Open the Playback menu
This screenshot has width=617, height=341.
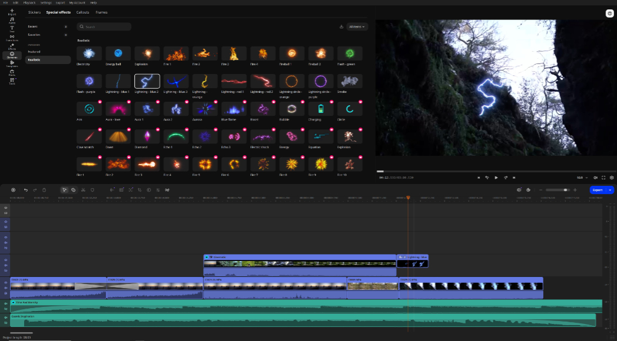(29, 2)
